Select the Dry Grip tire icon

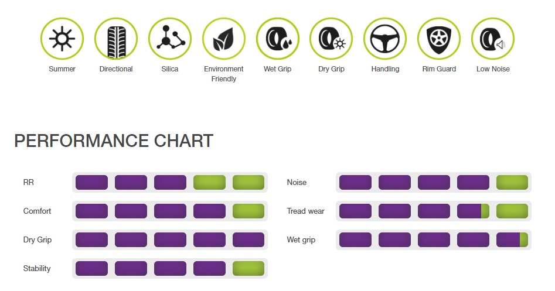click(x=331, y=39)
